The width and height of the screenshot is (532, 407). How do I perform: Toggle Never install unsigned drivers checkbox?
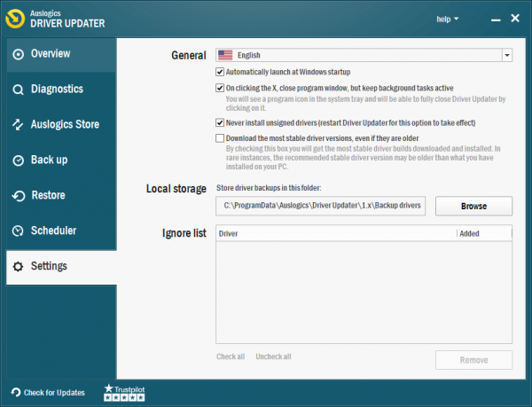[x=220, y=122]
